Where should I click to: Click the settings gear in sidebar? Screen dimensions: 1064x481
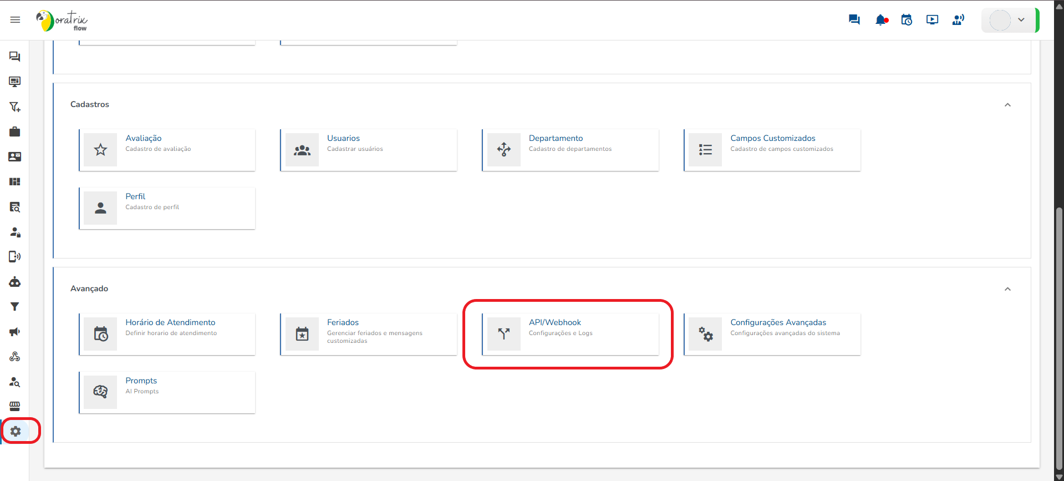point(16,431)
